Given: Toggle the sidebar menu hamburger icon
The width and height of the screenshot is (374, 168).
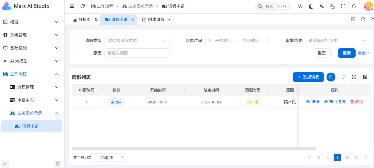Looking at the screenshot, I should pos(72,6).
